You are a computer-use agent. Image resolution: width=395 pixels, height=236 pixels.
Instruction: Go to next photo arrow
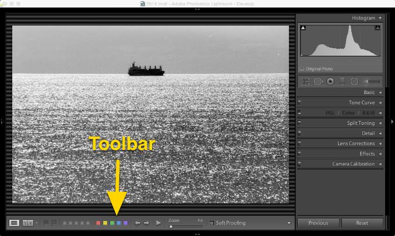tap(147, 223)
